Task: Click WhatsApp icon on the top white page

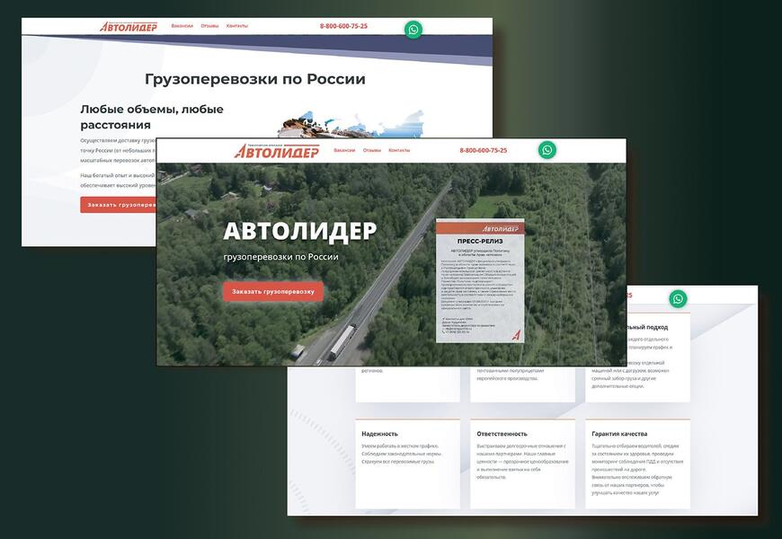Action: pyautogui.click(x=413, y=30)
